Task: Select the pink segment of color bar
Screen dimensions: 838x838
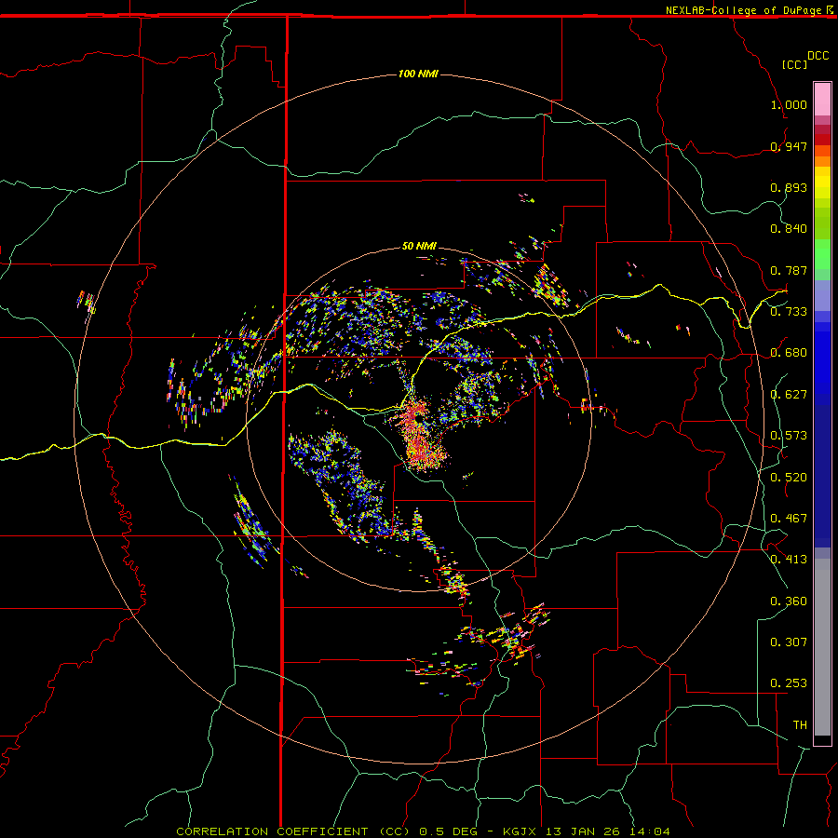Action: pos(822,99)
